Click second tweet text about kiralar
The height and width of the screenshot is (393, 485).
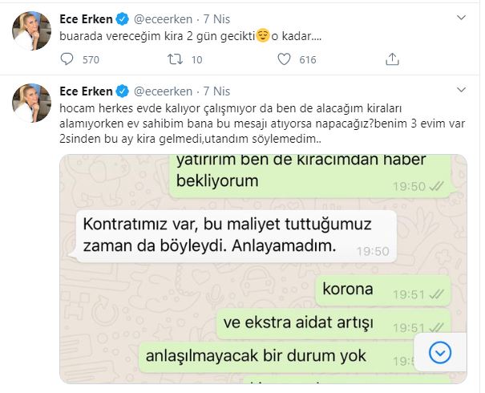(262, 124)
